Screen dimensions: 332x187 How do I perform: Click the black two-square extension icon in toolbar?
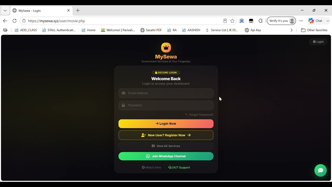click(x=251, y=21)
